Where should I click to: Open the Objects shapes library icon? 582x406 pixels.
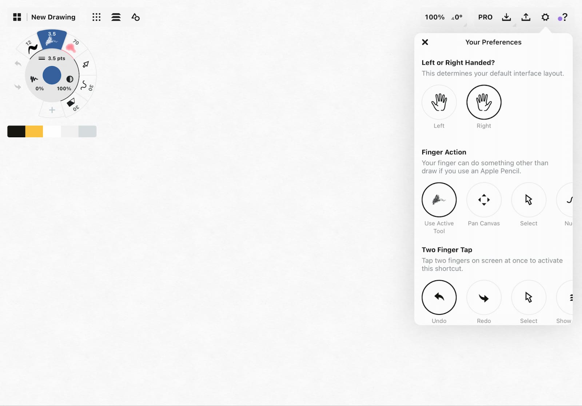[135, 17]
